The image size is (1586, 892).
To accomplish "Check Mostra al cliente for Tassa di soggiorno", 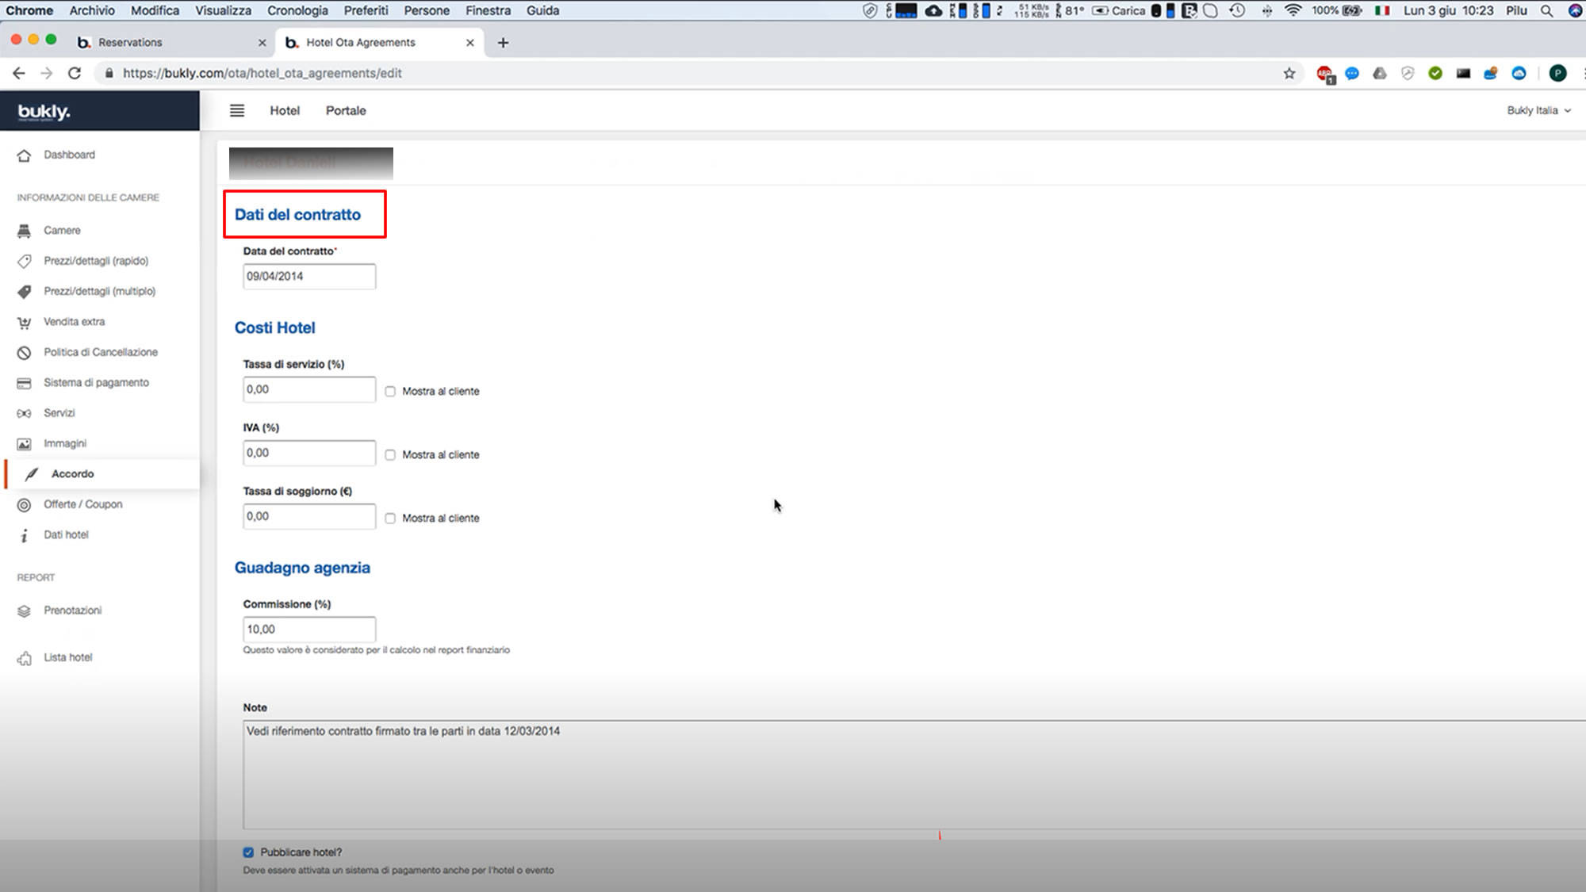I will pos(390,519).
